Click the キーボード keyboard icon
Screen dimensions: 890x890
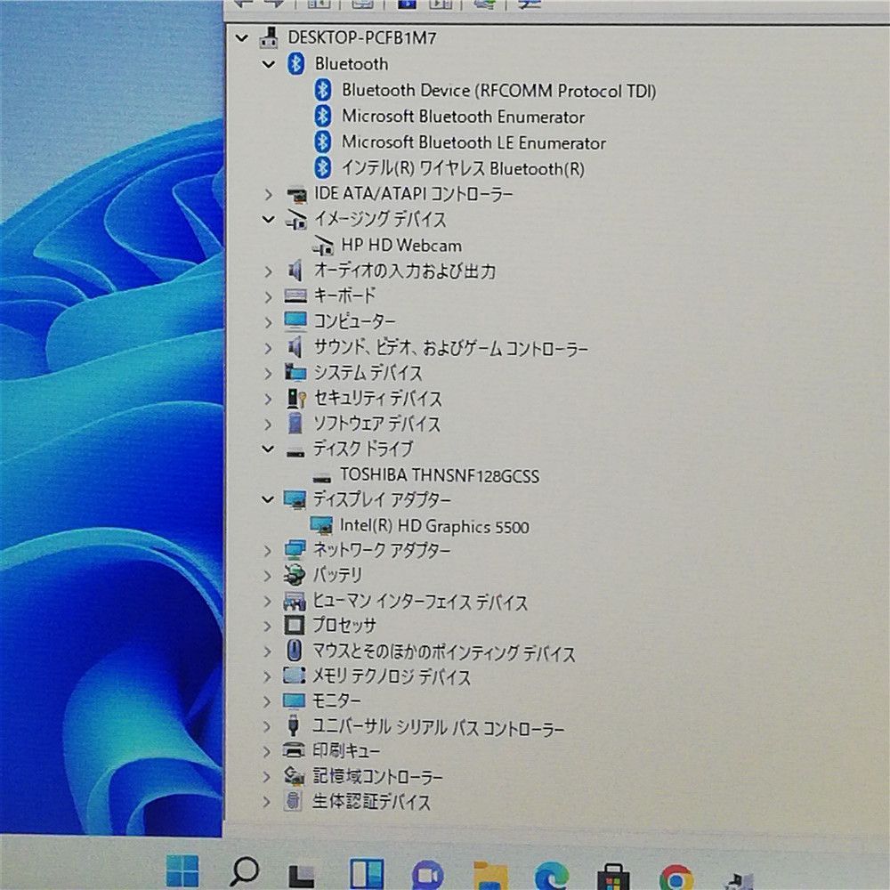(295, 295)
